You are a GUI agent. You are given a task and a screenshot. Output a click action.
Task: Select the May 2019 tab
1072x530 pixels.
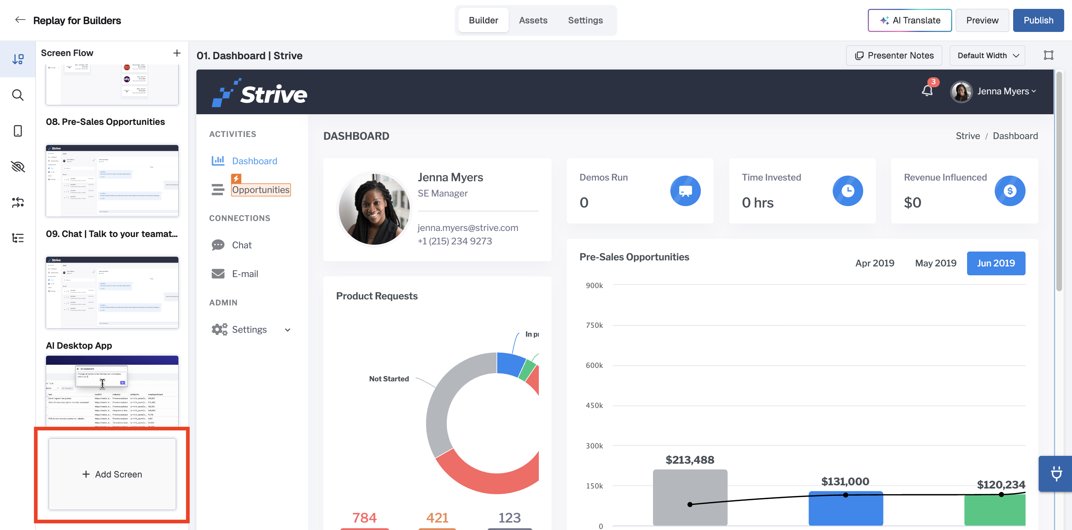coord(936,263)
